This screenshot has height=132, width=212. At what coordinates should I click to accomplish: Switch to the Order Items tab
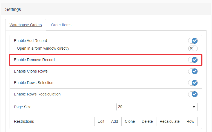pyautogui.click(x=61, y=25)
